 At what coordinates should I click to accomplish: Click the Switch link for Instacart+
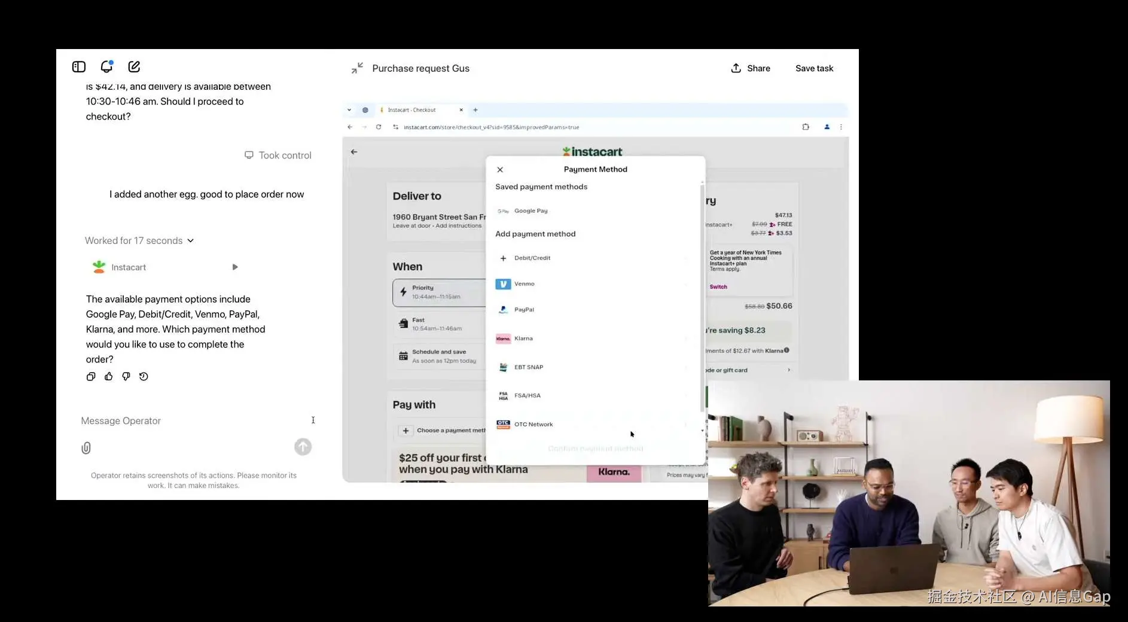pyautogui.click(x=718, y=287)
